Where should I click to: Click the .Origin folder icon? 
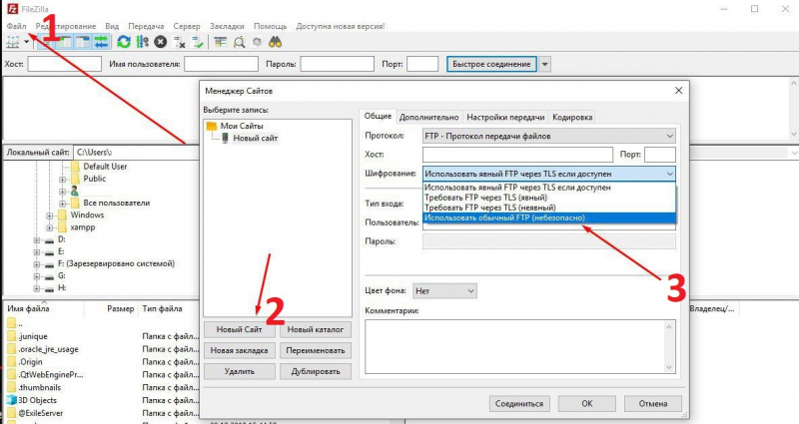coord(12,362)
